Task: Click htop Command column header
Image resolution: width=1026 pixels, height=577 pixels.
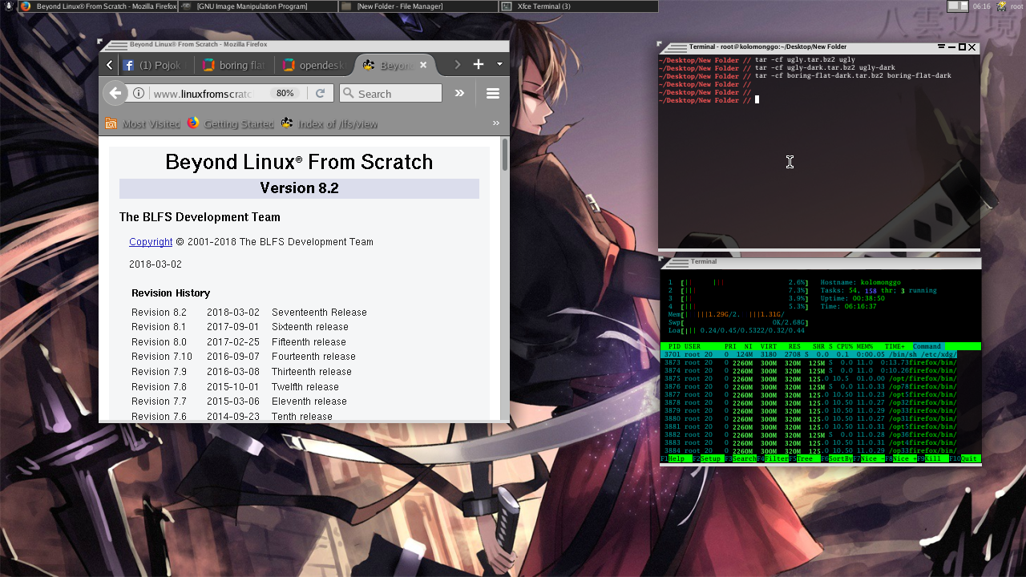Action: point(927,346)
